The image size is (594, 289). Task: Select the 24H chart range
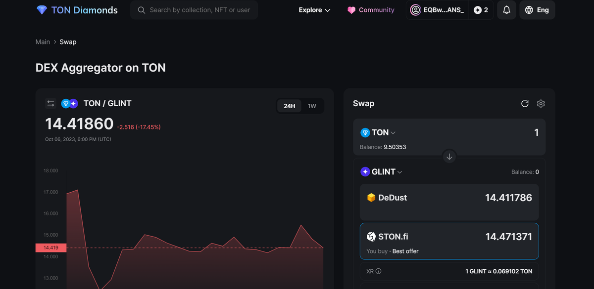click(290, 106)
